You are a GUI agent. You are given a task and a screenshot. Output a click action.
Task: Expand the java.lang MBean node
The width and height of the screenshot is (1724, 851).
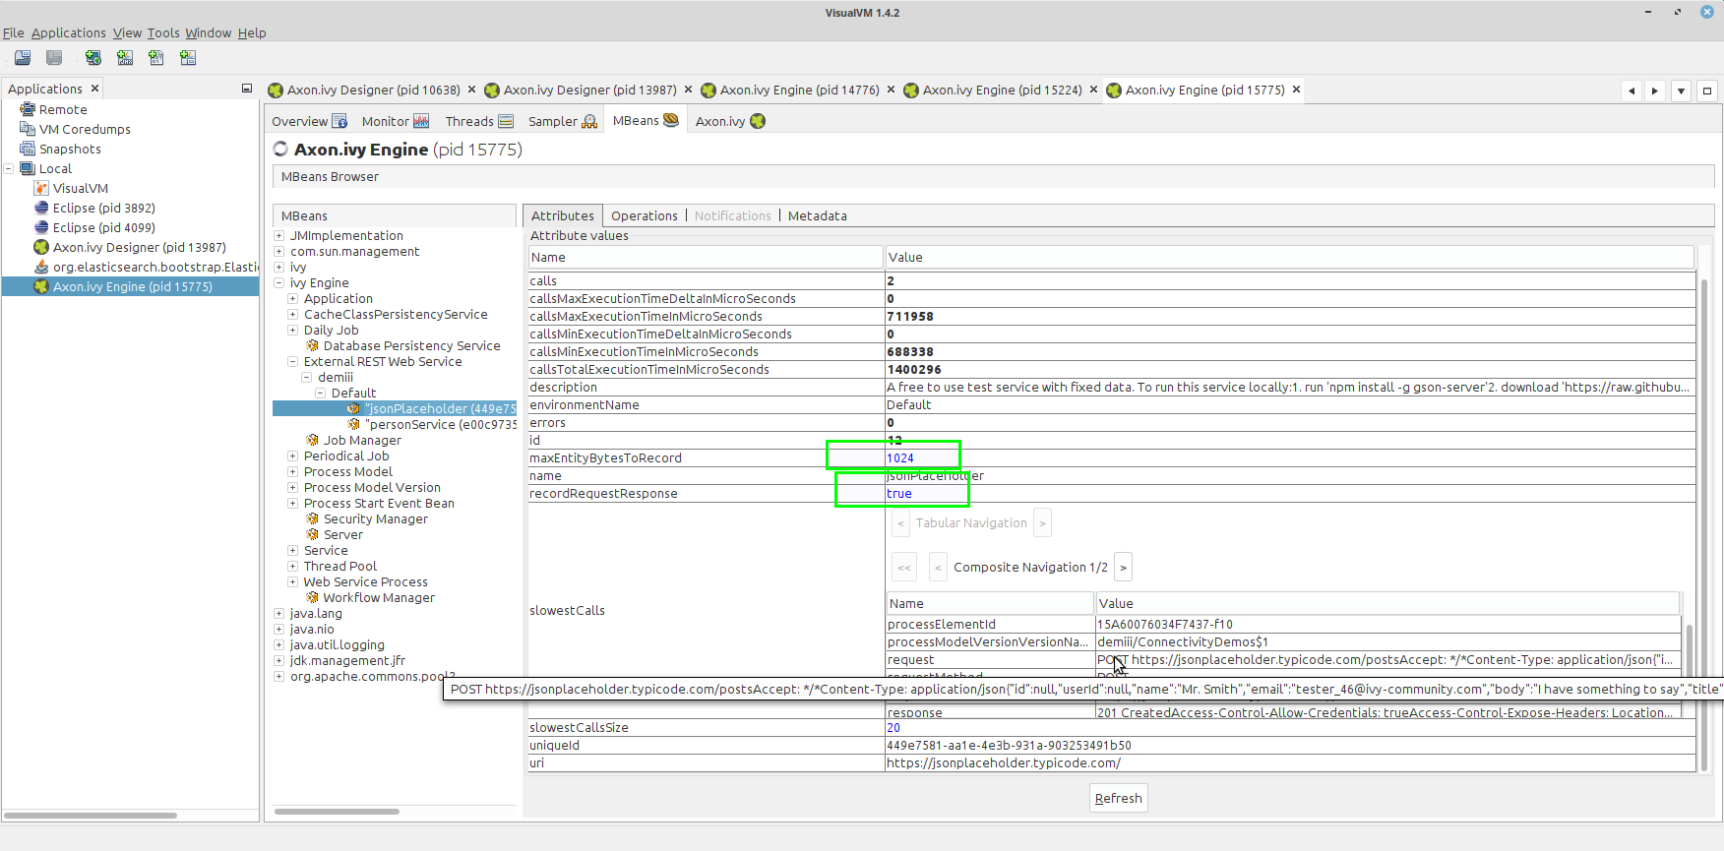point(279,613)
